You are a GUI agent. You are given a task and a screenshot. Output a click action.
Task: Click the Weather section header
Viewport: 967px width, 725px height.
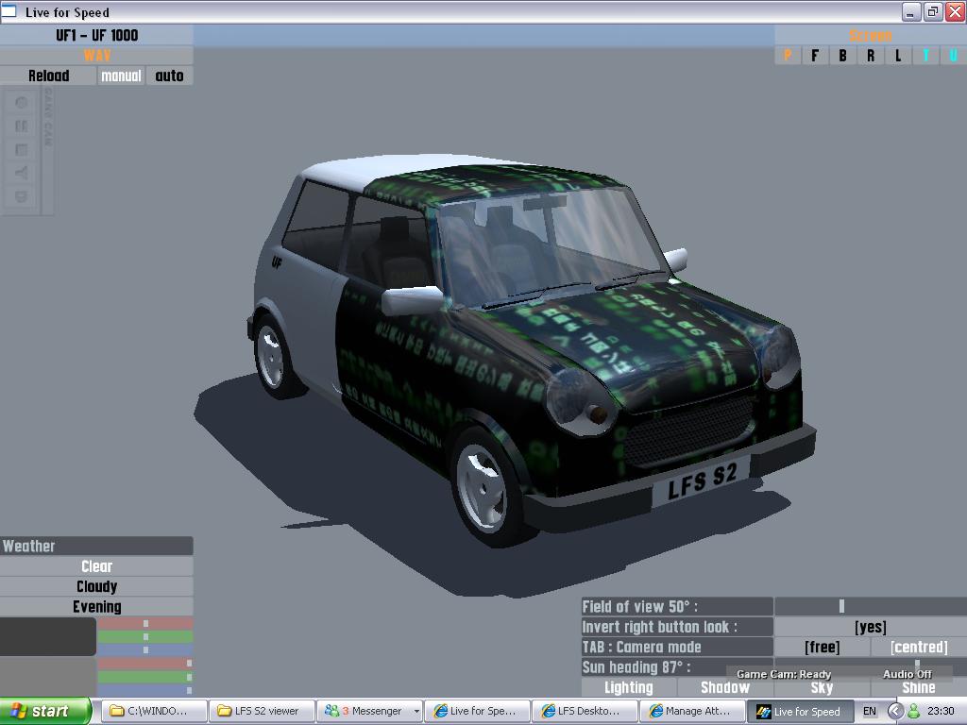(x=97, y=547)
